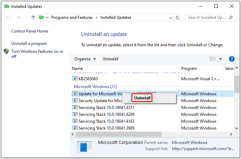Select Servicing Stack 10.0.19041.4163

[152, 121]
